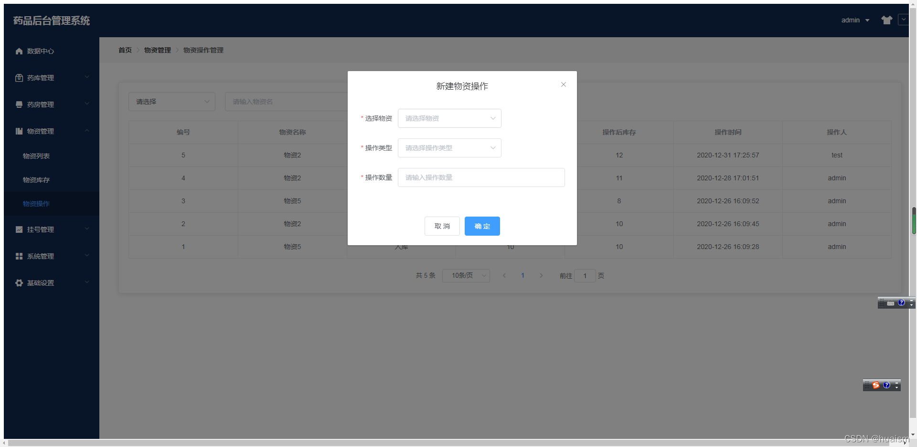
Task: Open the 物资库存 submenu item
Action: [x=52, y=180]
